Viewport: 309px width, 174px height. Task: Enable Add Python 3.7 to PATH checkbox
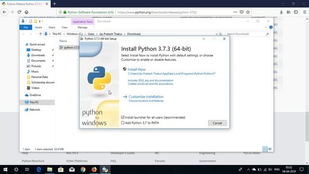(123, 123)
